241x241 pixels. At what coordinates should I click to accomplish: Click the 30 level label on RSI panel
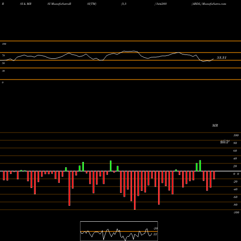pyautogui.click(x=3, y=71)
